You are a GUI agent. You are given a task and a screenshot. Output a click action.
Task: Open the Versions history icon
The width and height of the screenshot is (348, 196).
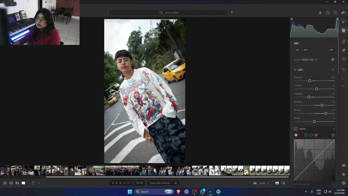click(344, 70)
